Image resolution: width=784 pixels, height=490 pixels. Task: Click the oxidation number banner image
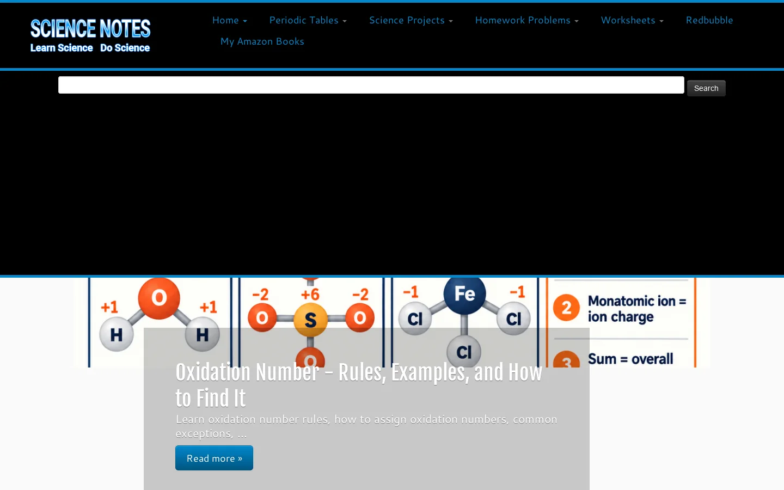click(392, 322)
